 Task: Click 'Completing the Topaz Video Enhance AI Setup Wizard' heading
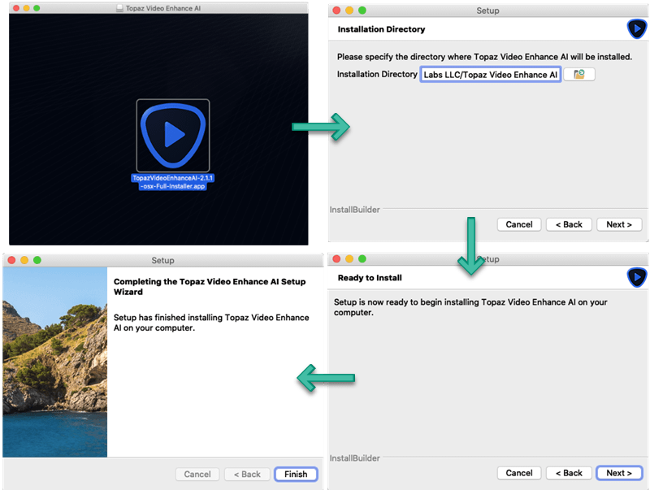tap(210, 287)
